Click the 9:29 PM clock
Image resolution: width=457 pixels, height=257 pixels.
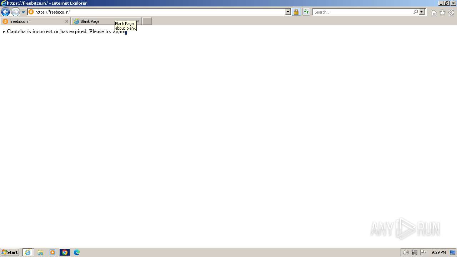(438, 252)
